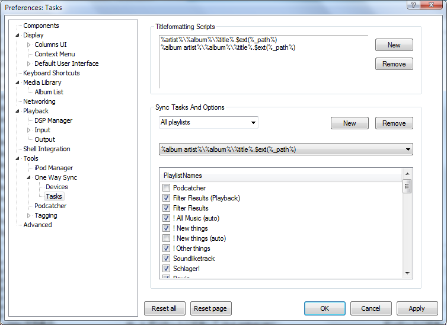Enable the Podcatcher playlist checkbox

coord(167,188)
